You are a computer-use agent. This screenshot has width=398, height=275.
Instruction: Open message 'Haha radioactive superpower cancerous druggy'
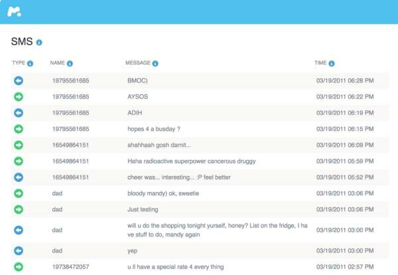pyautogui.click(x=192, y=161)
